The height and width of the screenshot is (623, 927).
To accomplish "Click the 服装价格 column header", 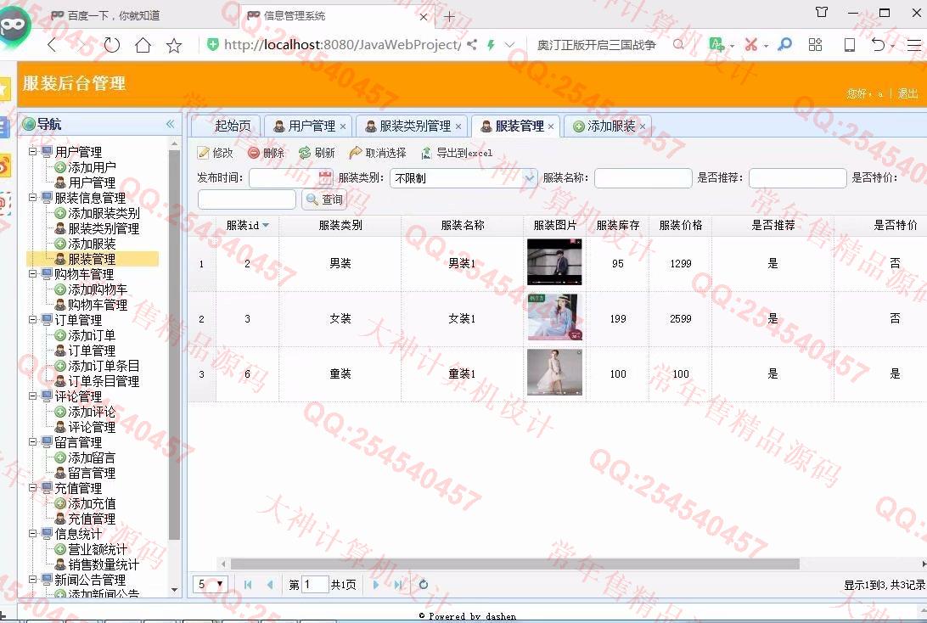I will click(x=681, y=225).
